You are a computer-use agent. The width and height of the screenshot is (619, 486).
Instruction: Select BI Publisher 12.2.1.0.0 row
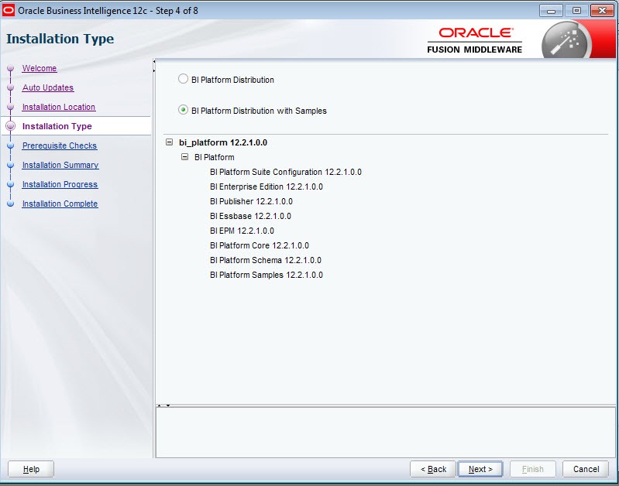(x=252, y=201)
